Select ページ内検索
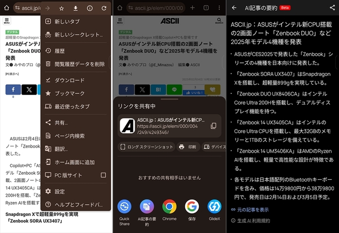The height and width of the screenshot is (233, 339). 76,136
